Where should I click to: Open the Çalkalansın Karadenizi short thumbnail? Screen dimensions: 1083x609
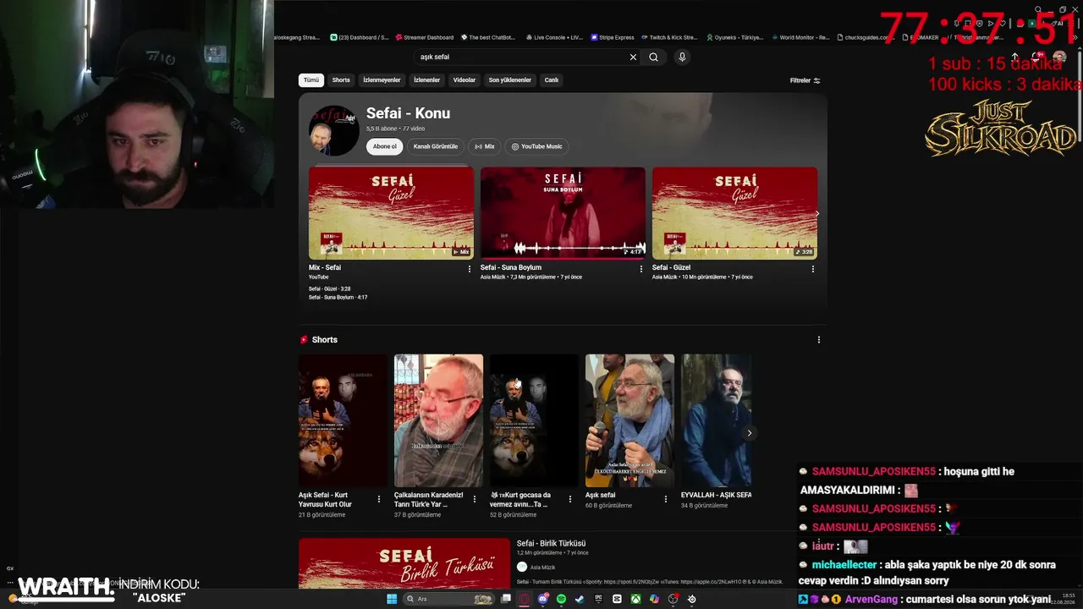[438, 420]
